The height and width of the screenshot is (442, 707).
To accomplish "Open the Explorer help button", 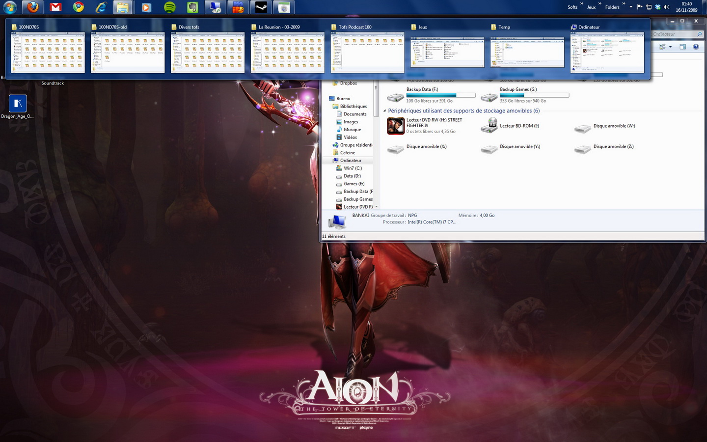I will pyautogui.click(x=696, y=47).
